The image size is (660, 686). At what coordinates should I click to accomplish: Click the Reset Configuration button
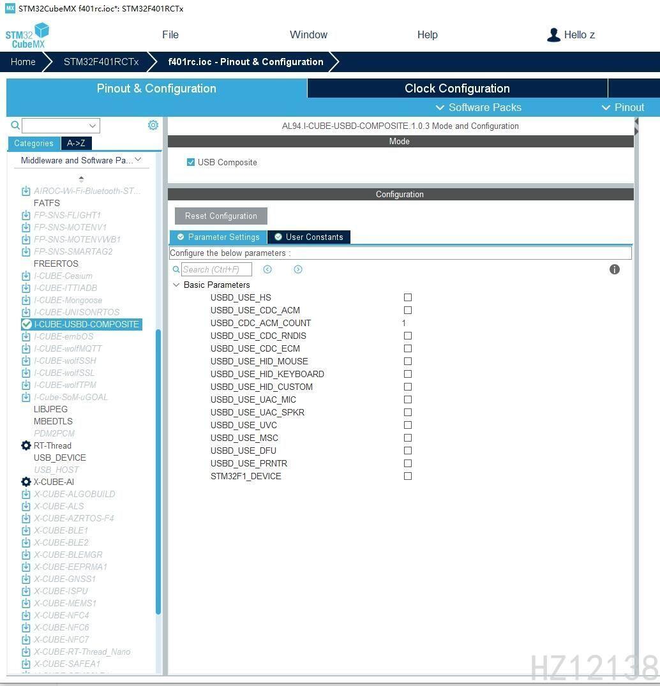coord(221,216)
